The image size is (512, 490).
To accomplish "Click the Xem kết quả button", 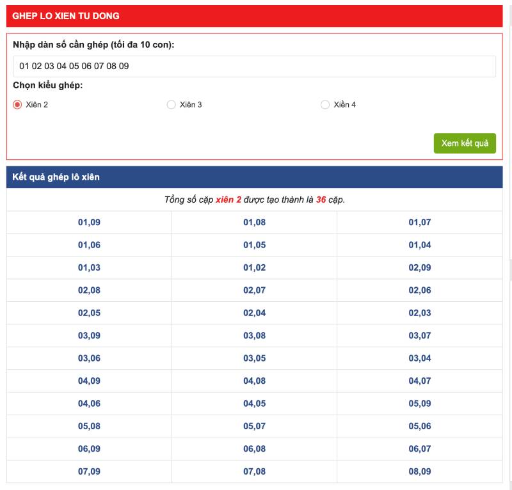I will (x=465, y=143).
